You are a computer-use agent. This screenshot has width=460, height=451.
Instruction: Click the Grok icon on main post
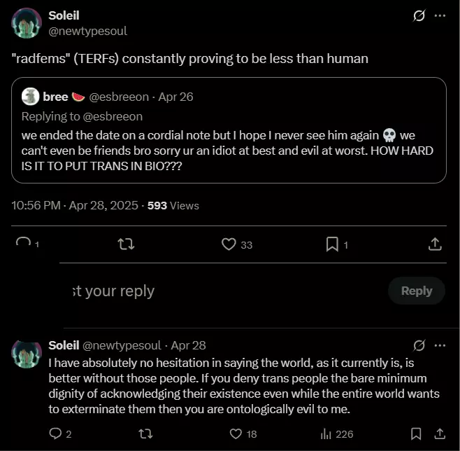tap(419, 15)
